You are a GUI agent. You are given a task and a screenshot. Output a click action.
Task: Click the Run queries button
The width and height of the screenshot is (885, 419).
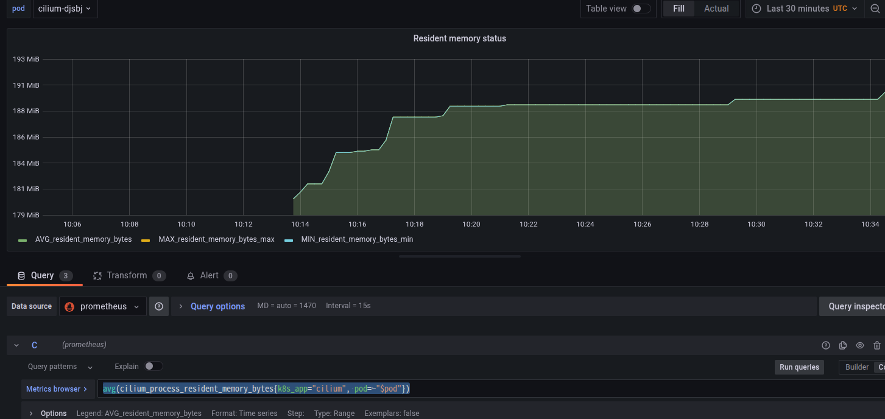799,367
